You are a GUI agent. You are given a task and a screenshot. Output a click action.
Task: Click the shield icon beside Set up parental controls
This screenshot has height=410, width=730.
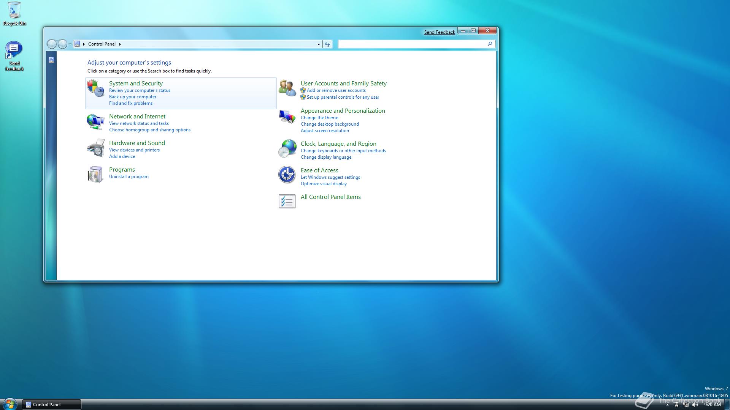pos(303,97)
